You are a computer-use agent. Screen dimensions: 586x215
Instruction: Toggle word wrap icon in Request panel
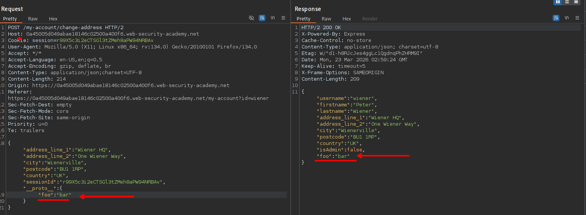(x=262, y=18)
